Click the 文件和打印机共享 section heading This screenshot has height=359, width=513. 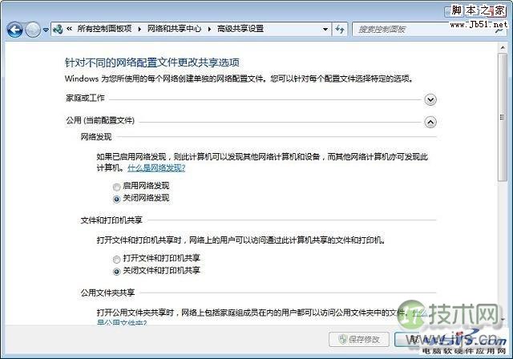pos(111,220)
